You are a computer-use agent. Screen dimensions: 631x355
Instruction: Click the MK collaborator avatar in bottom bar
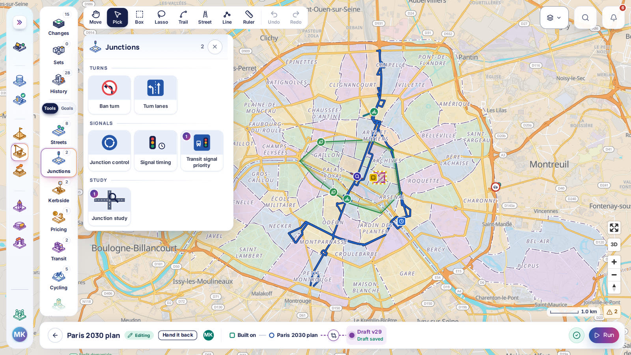[x=209, y=335]
